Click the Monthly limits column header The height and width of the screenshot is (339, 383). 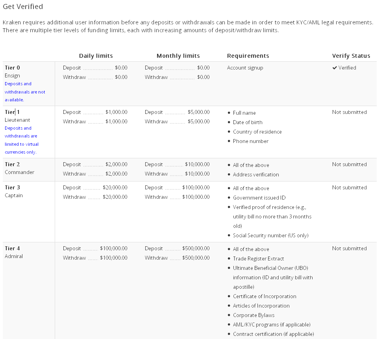(x=178, y=56)
